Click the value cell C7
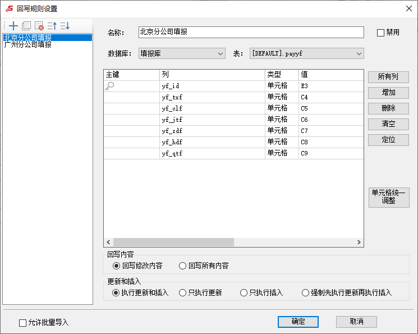Image resolution: width=418 pixels, height=334 pixels. 331,131
